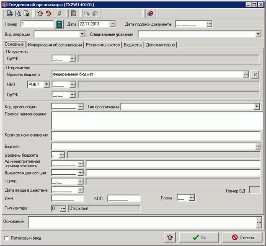266x246 pixels.
Task: Open the РУБП combo box arrow
Action: (x=46, y=84)
